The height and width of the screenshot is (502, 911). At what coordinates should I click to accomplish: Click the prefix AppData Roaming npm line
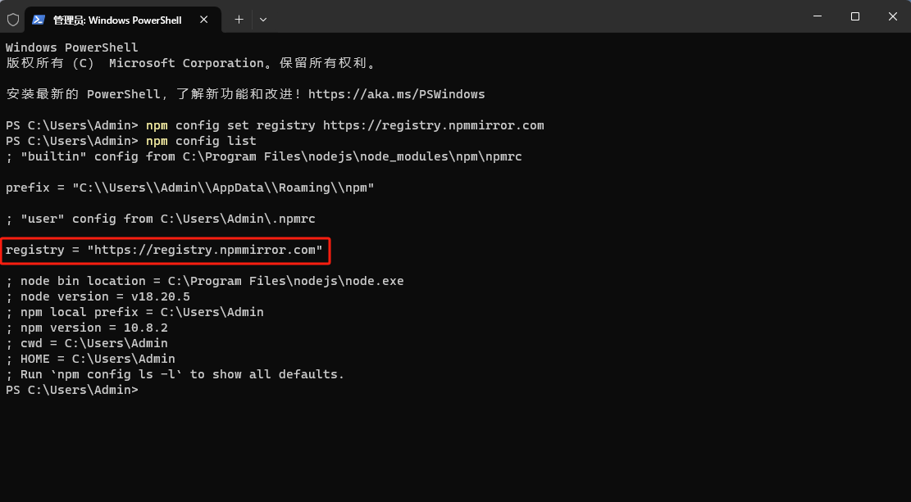tap(189, 188)
